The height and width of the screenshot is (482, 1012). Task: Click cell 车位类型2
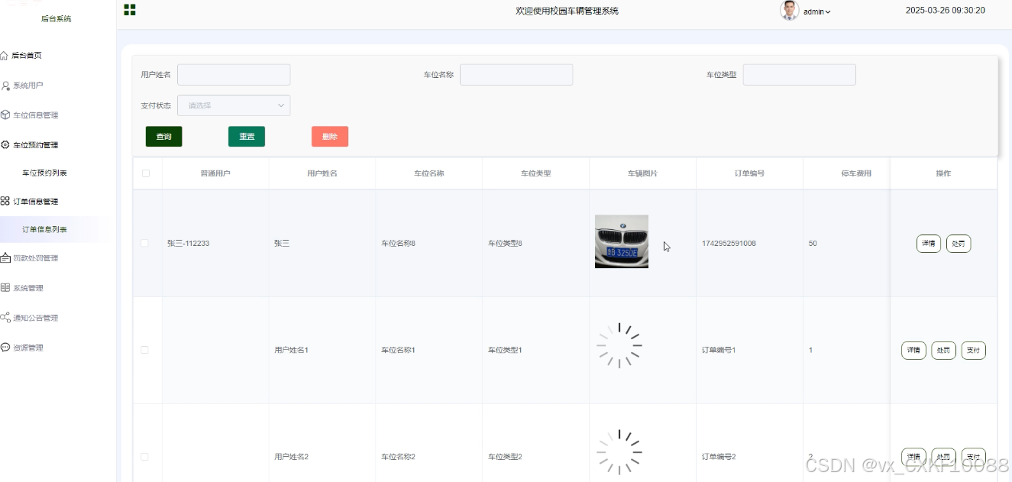505,457
